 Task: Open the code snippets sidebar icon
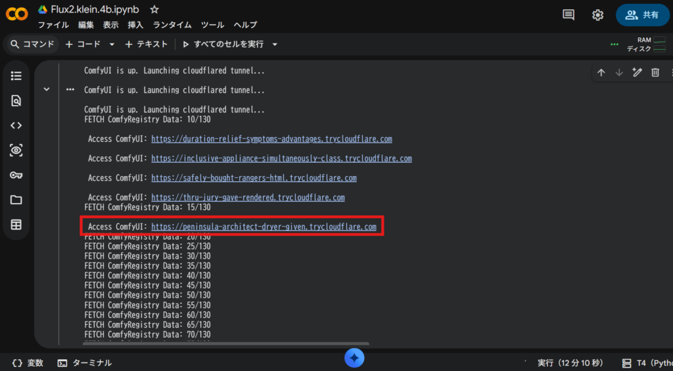(16, 125)
